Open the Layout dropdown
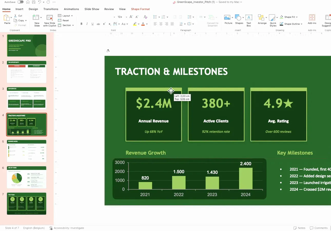 pyautogui.click(x=65, y=16)
